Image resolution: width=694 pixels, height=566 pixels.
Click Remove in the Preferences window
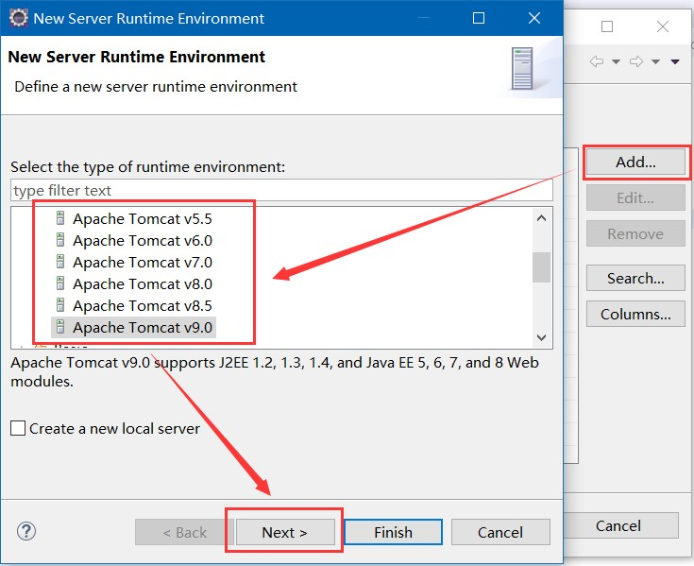pos(635,233)
